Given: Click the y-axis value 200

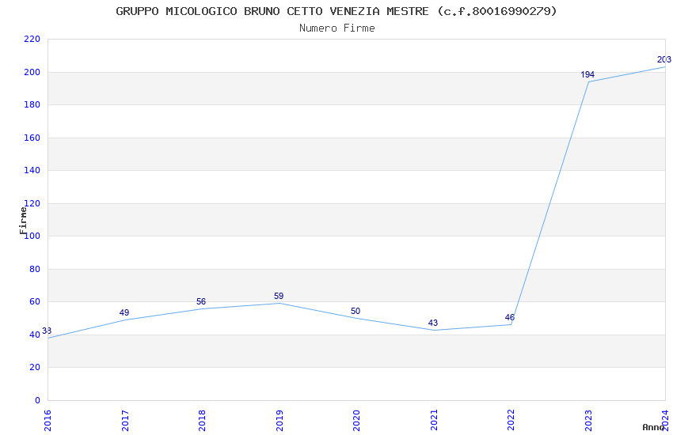Looking at the screenshot, I should click(x=32, y=72).
